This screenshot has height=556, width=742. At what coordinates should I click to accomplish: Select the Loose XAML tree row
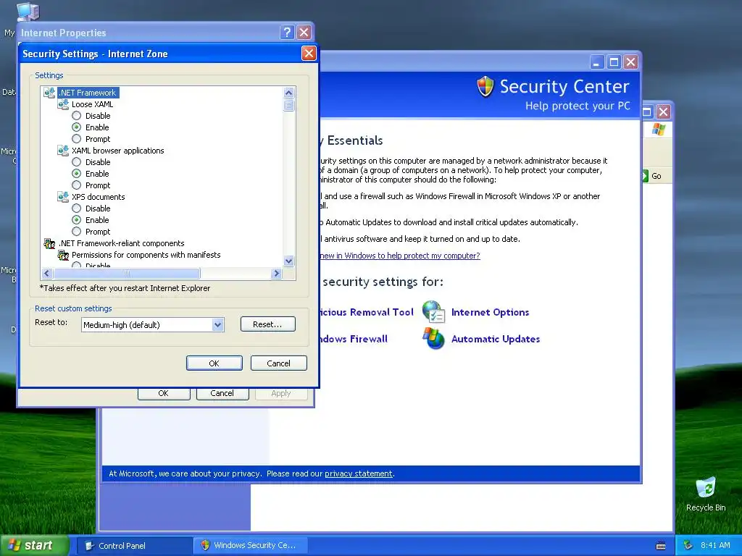pyautogui.click(x=92, y=104)
